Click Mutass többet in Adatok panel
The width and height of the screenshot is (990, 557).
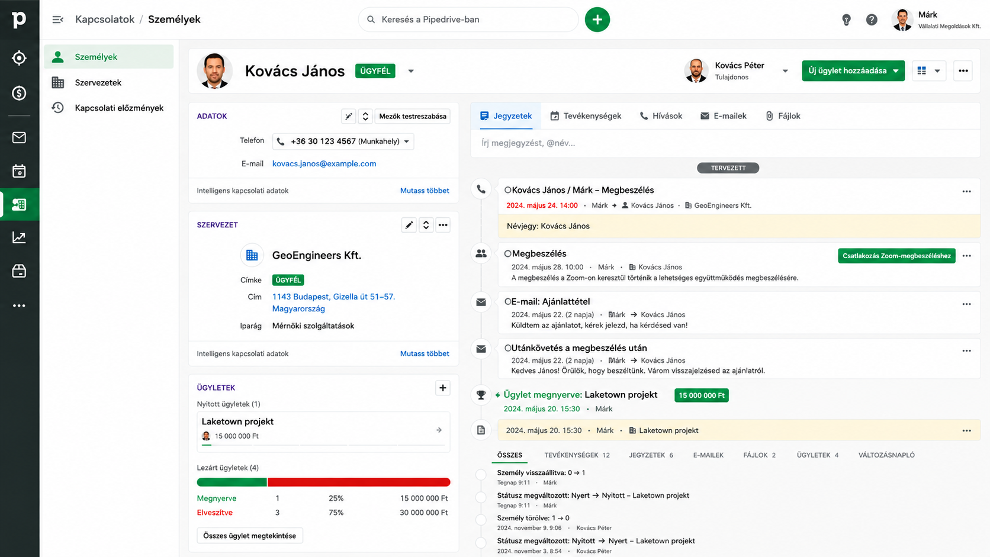425,191
